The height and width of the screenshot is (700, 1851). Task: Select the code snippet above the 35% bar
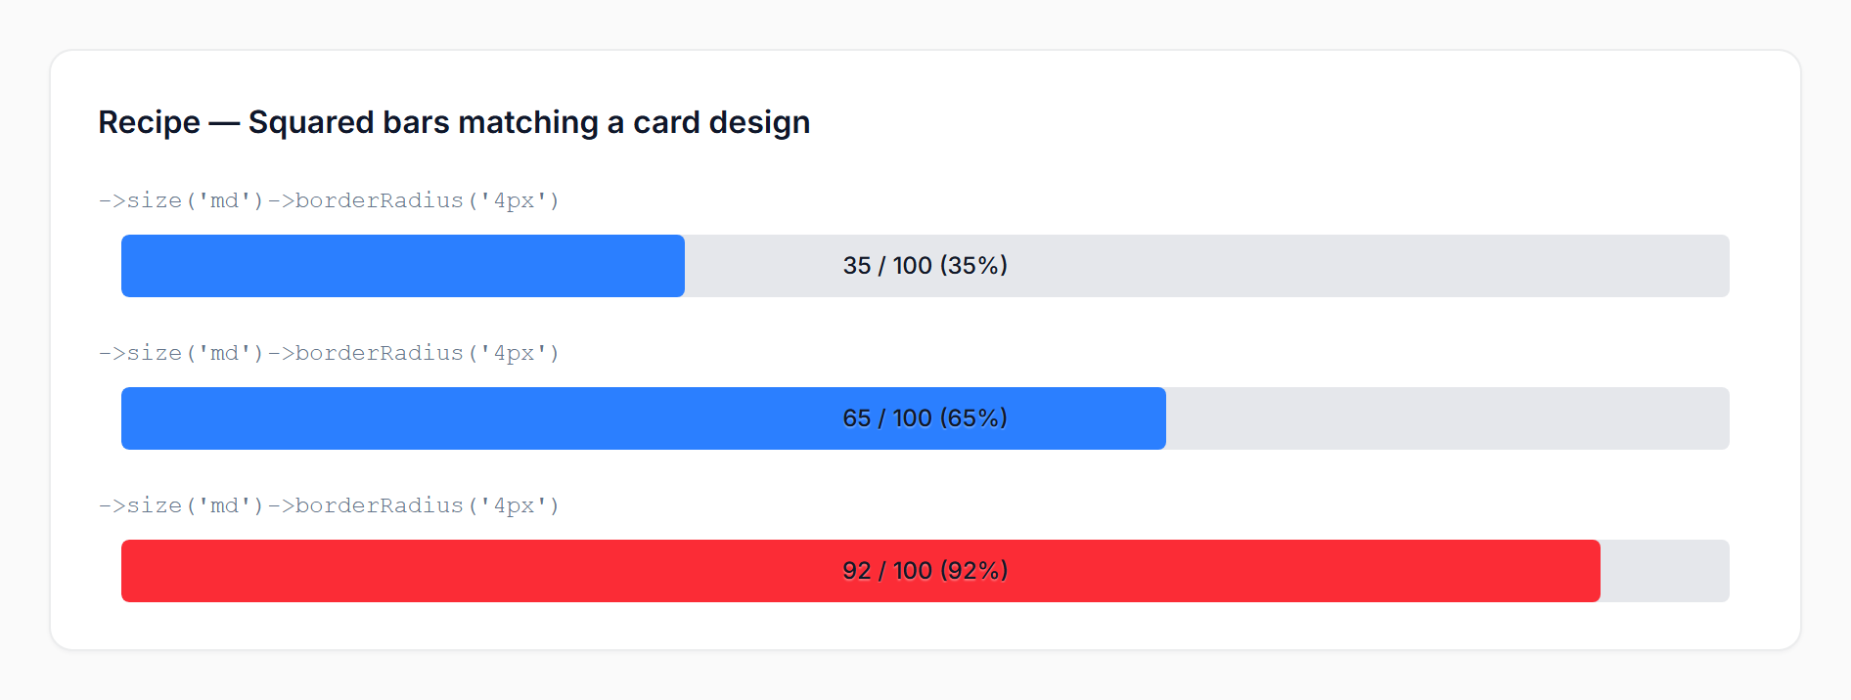point(329,200)
